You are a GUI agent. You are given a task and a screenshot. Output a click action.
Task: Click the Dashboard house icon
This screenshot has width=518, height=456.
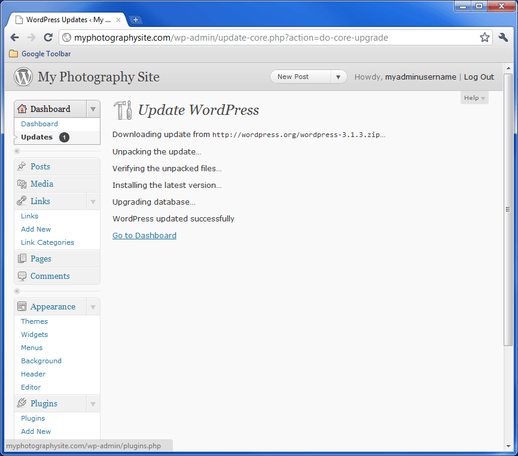(22, 109)
